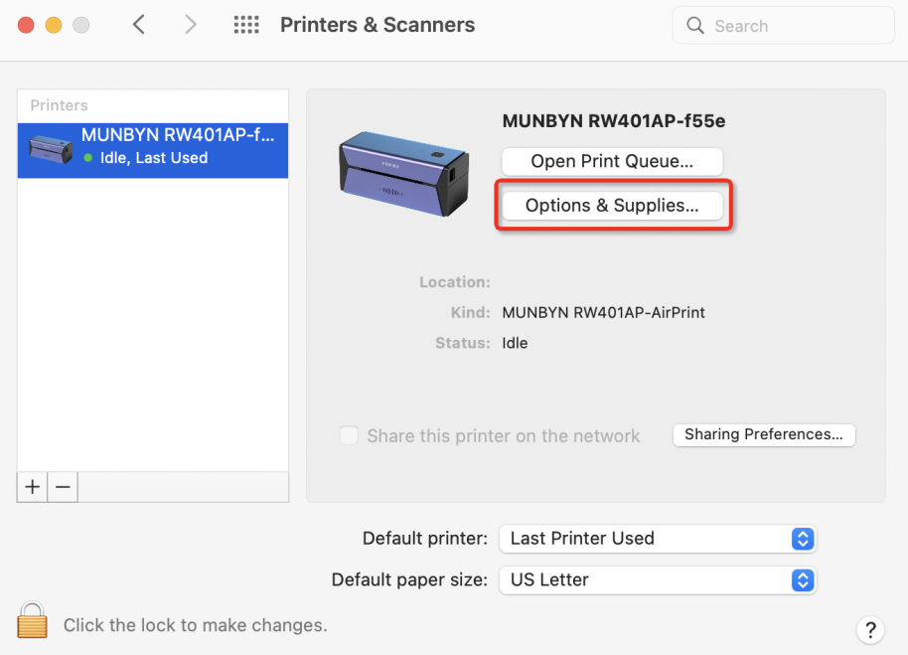This screenshot has width=908, height=655.
Task: Open Print Queue for the MUNBYN printer
Action: [612, 161]
